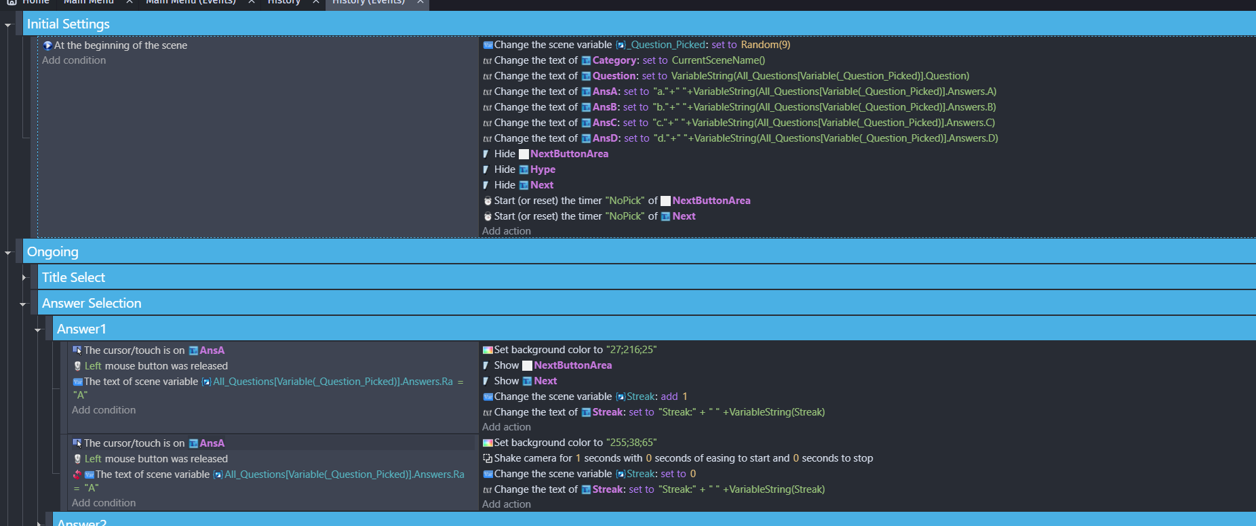Switch to the History tab
The height and width of the screenshot is (526, 1256).
pyautogui.click(x=283, y=2)
